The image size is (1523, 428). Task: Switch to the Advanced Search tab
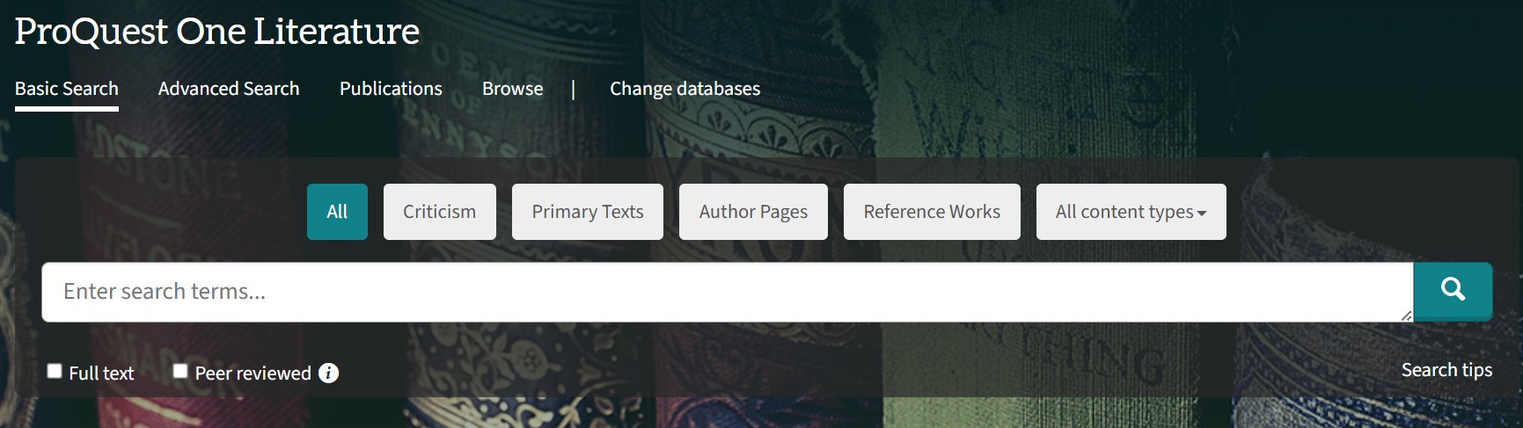(x=229, y=89)
